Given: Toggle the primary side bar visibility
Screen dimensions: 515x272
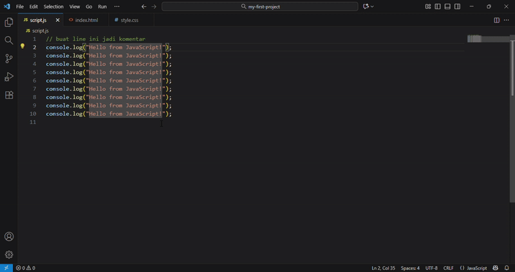Looking at the screenshot, I should tap(438, 6).
